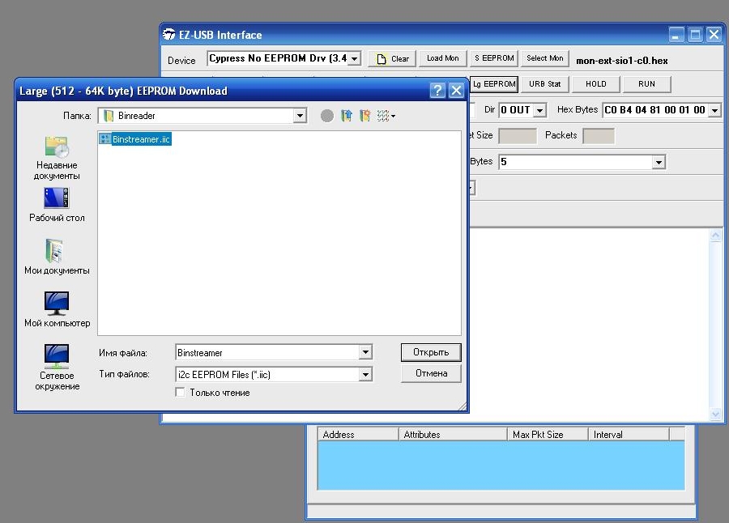Click the EZ-USB Interface title bar icon

[169, 34]
